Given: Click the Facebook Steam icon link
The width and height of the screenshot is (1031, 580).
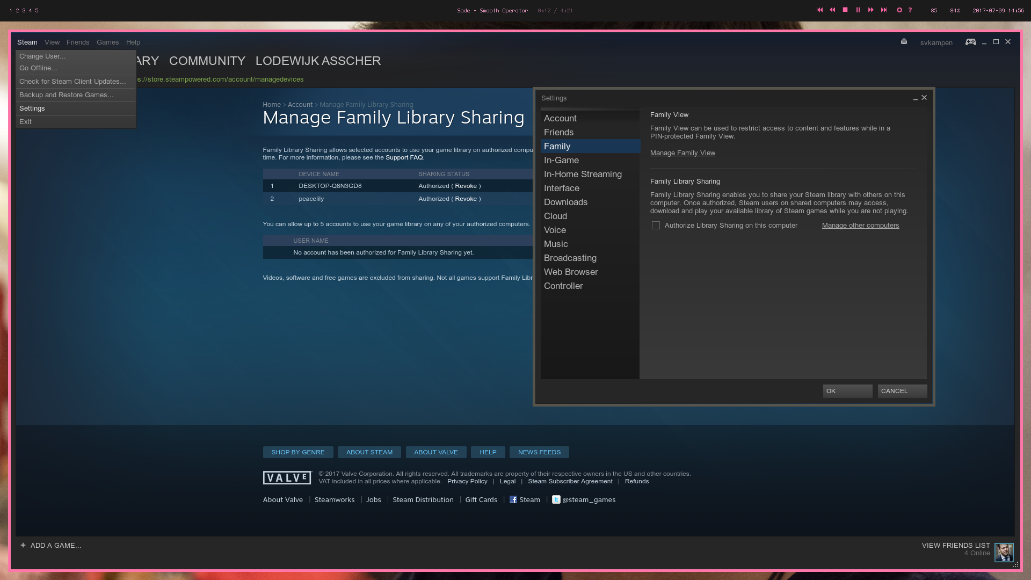Looking at the screenshot, I should (513, 499).
